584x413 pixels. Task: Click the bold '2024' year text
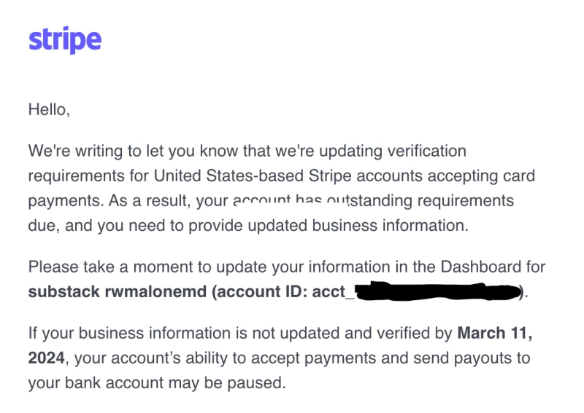tap(46, 358)
